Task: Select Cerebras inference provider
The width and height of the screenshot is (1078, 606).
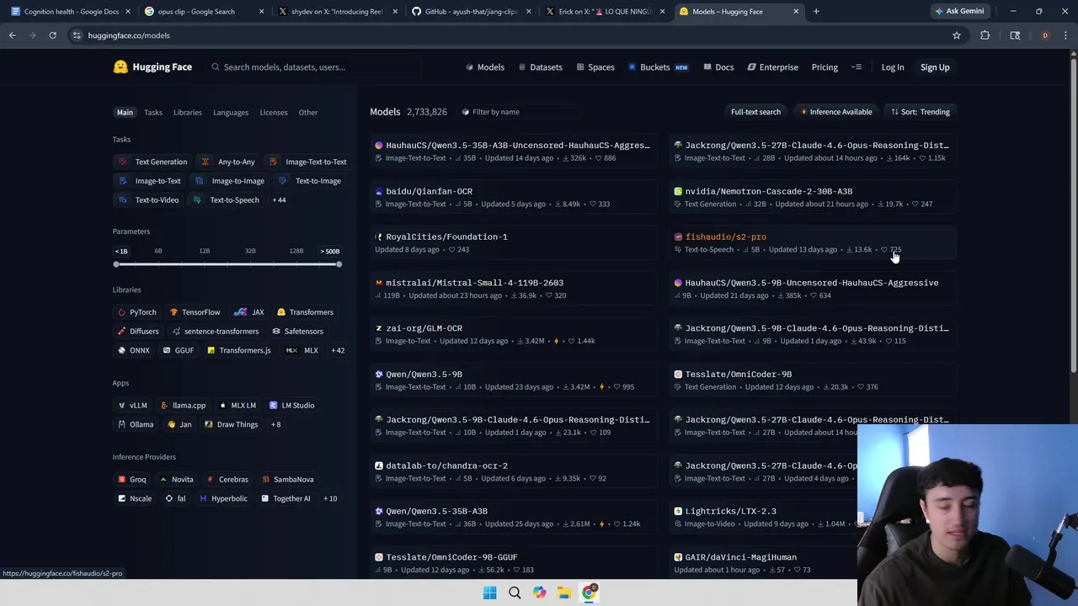Action: (x=227, y=480)
